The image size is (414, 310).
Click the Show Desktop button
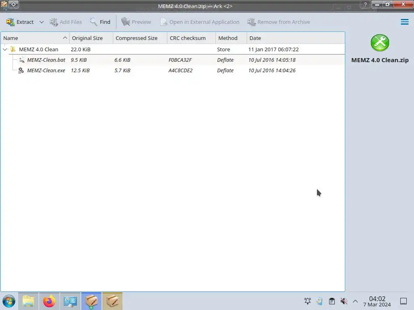click(403, 301)
